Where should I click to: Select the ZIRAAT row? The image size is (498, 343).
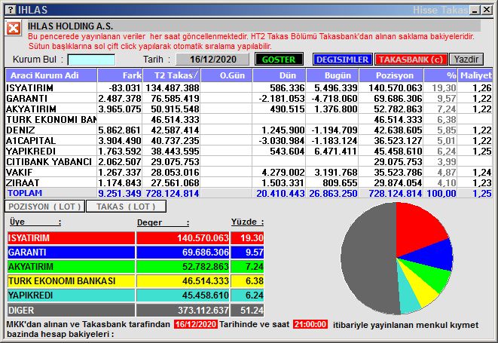(x=249, y=182)
